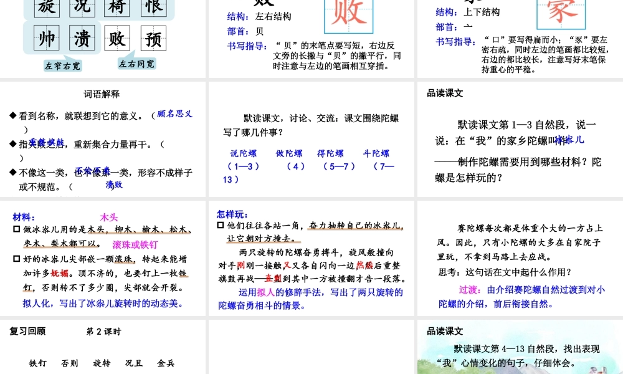Click the text 第 2 课时
This screenshot has height=374, width=623.
103,332
